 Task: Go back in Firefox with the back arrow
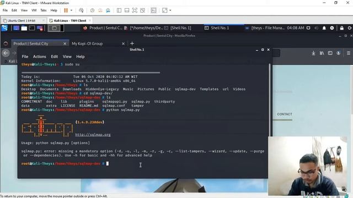pos(6,53)
